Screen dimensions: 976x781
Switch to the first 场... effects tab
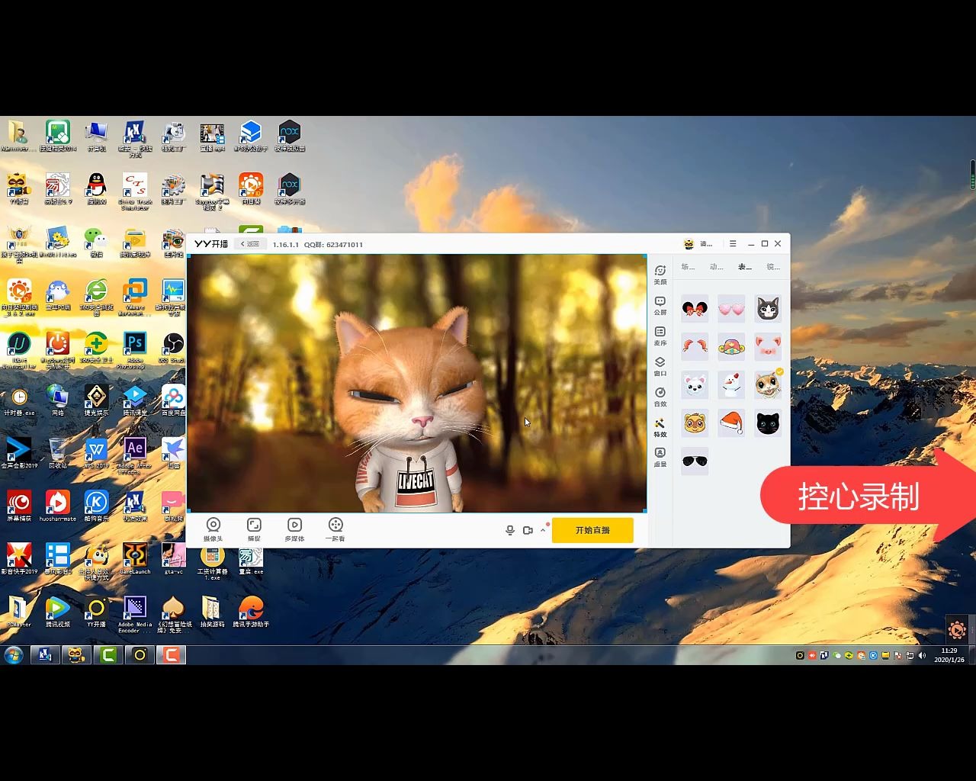pos(688,266)
